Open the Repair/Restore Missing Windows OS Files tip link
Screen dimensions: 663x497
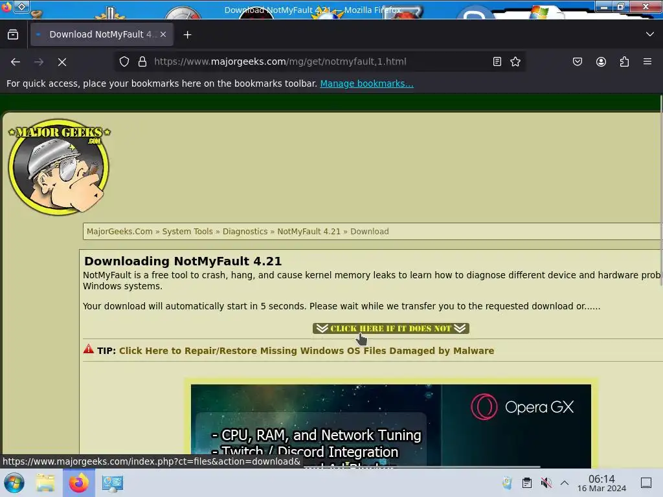pos(306,351)
